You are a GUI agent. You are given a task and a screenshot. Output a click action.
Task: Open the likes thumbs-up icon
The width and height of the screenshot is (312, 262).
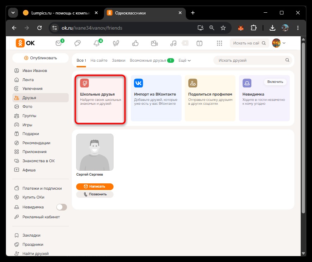point(135,43)
